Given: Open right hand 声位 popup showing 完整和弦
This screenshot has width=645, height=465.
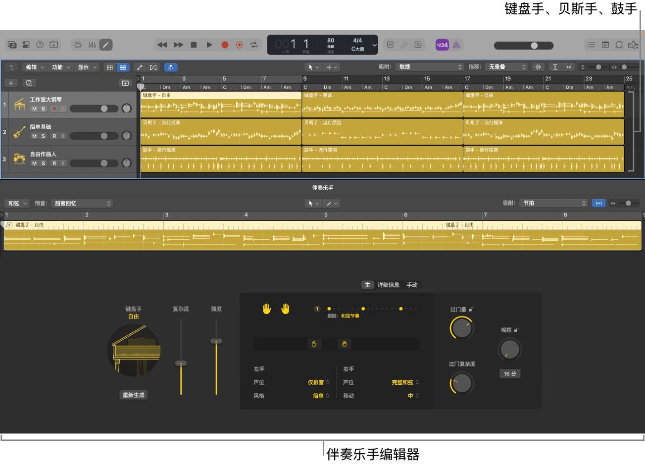Looking at the screenshot, I should [x=405, y=382].
